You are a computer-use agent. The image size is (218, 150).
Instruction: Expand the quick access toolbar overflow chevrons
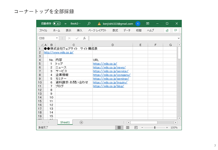[65, 24]
